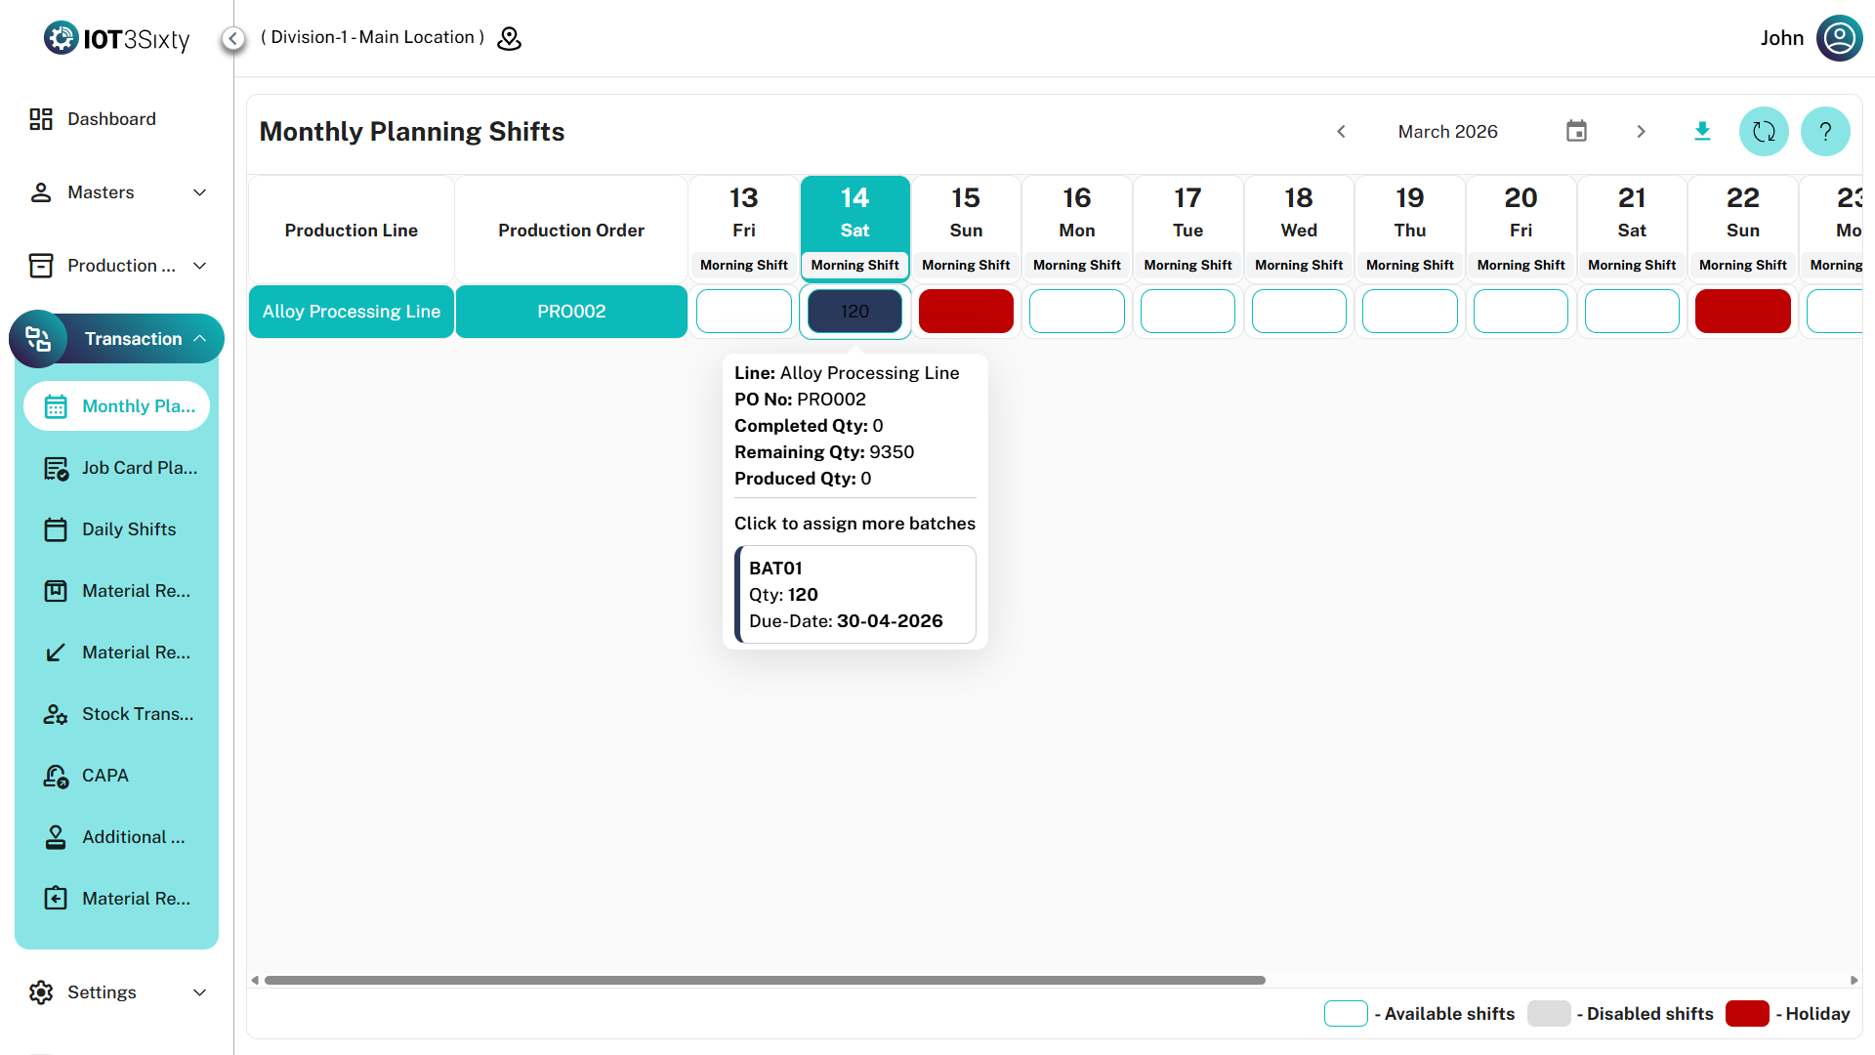Click John's user profile avatar
The width and height of the screenshot is (1875, 1055).
tap(1839, 38)
